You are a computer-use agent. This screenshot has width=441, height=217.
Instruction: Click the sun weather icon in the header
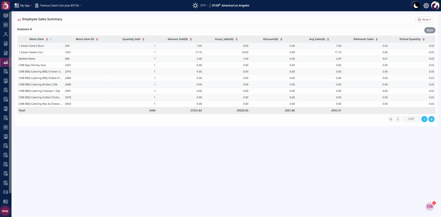coord(196,6)
